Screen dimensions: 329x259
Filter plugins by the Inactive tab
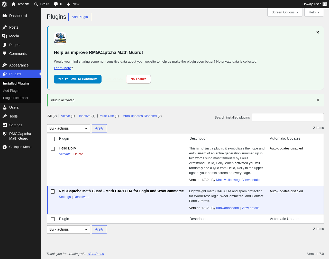(85, 116)
